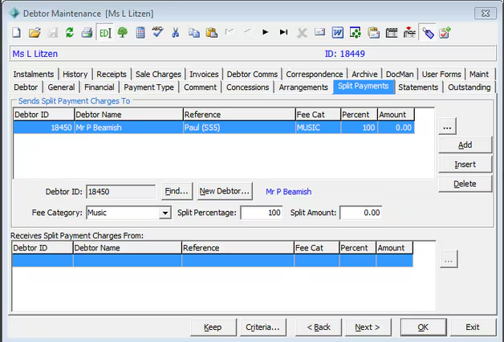Open the Payment Type tab
This screenshot has height=342, width=504.
148,88
